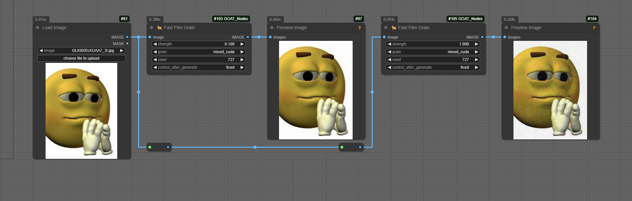Click the #104 badge on Preview Image node

click(592, 19)
